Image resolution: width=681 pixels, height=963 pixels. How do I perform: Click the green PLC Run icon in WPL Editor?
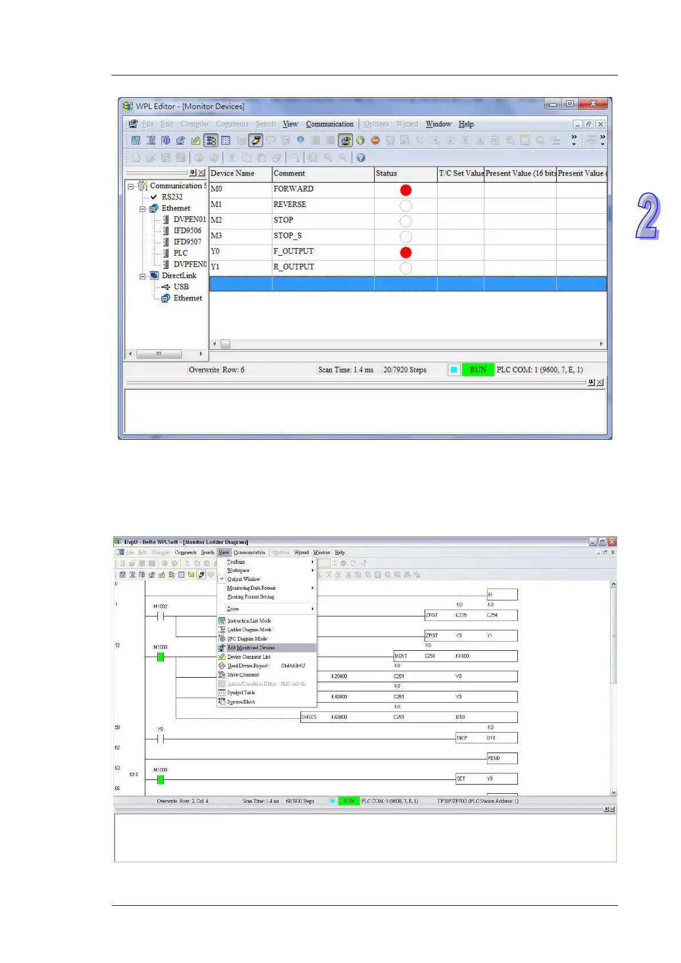click(361, 140)
